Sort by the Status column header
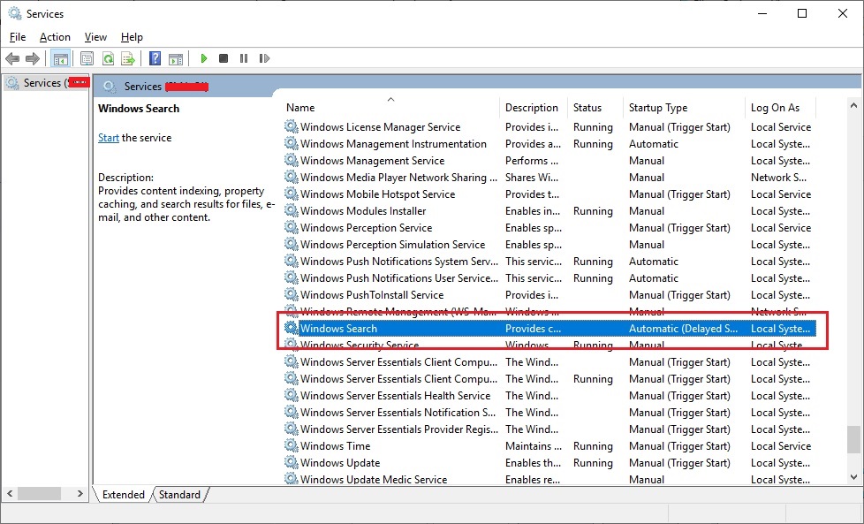The height and width of the screenshot is (524, 864). tap(595, 108)
